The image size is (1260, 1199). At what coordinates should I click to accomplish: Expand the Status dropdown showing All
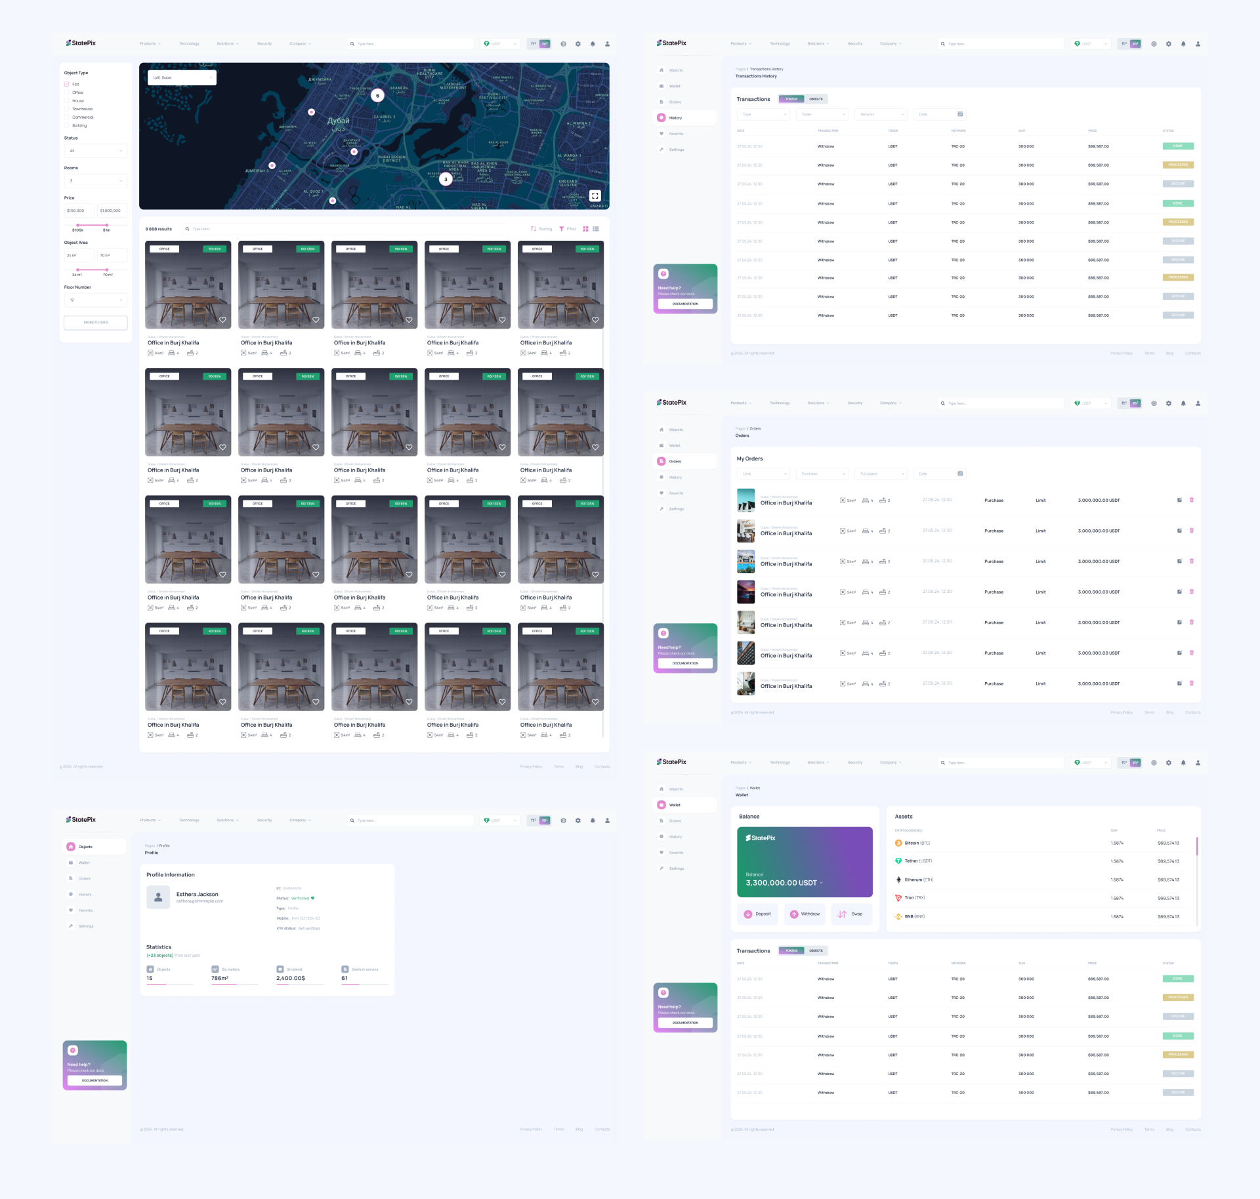click(x=95, y=151)
